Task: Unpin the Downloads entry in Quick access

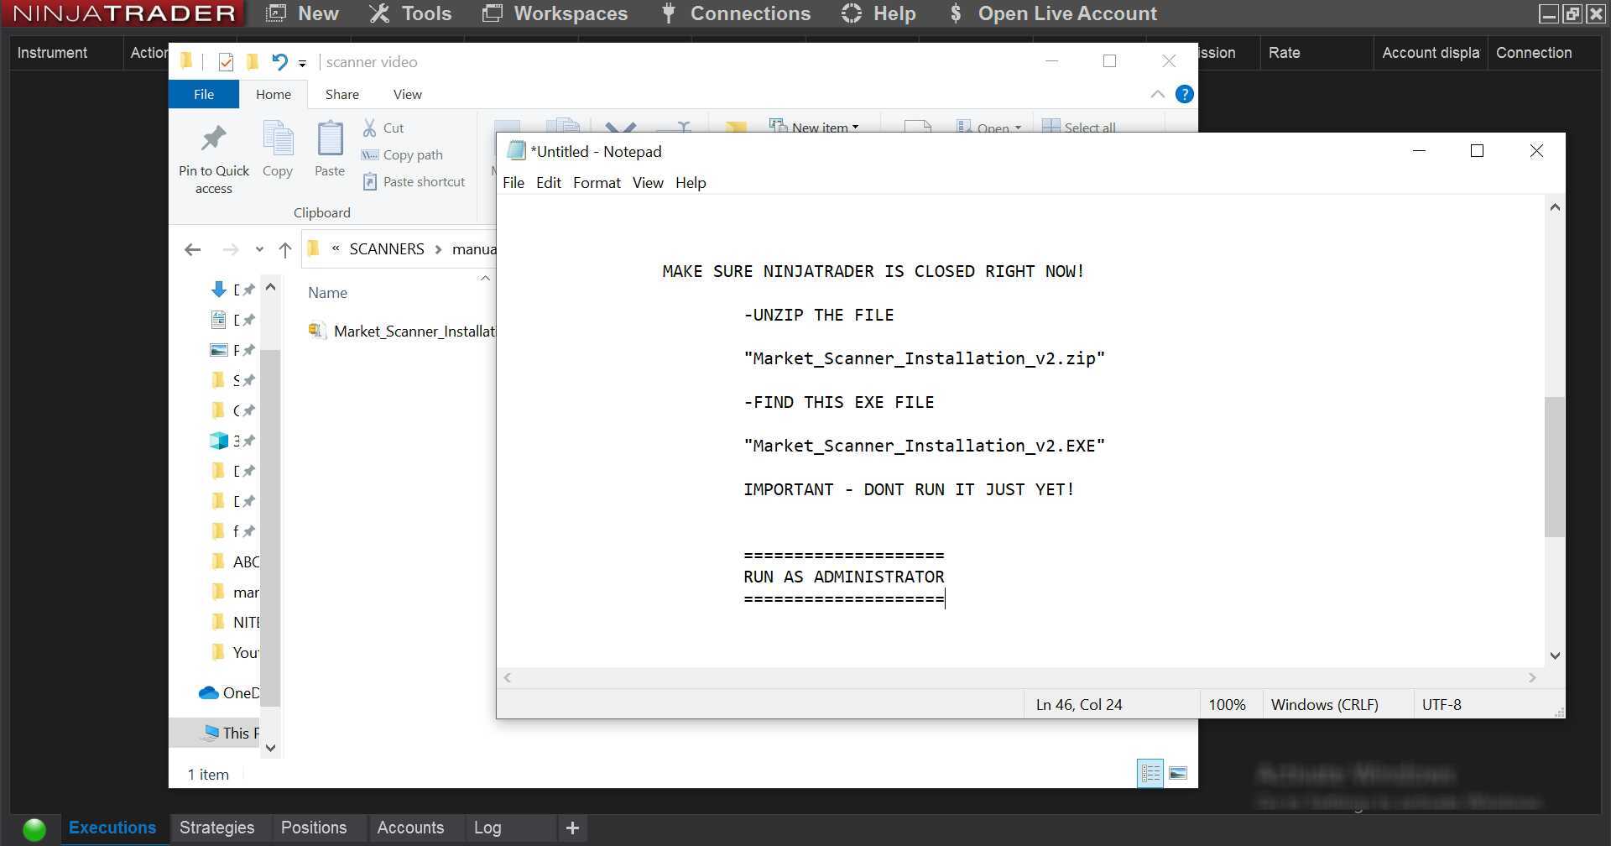Action: 248,290
